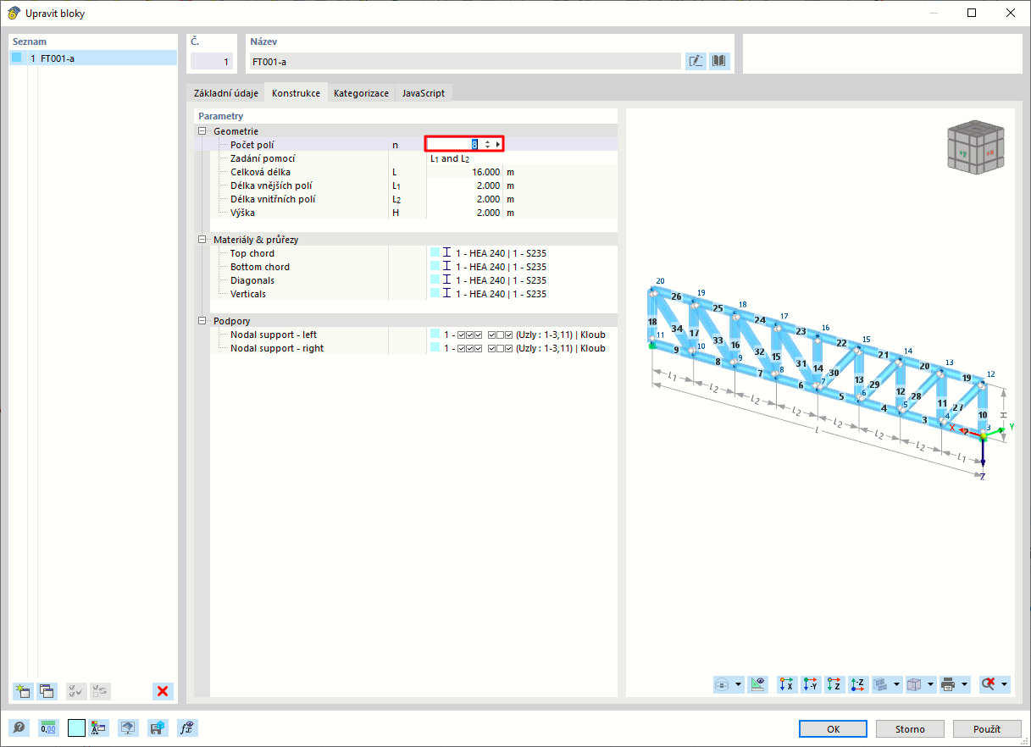Click the Č. number field
This screenshot has height=747, width=1031.
pos(211,61)
